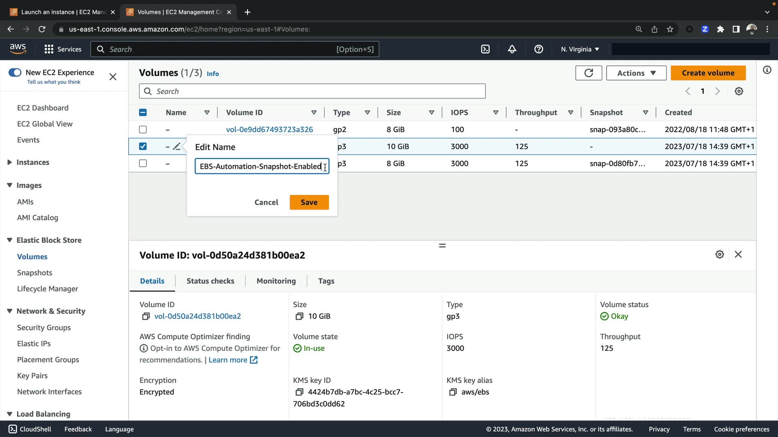
Task: Open the Services grid menu icon
Action: click(x=49, y=49)
